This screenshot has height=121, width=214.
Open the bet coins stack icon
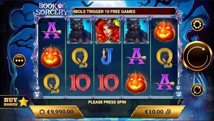point(168,112)
